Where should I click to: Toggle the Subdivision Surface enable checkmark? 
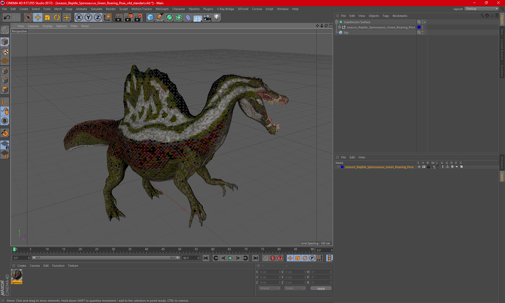425,22
